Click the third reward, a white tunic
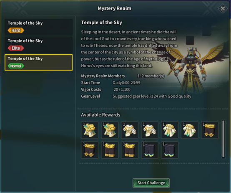 130,130
